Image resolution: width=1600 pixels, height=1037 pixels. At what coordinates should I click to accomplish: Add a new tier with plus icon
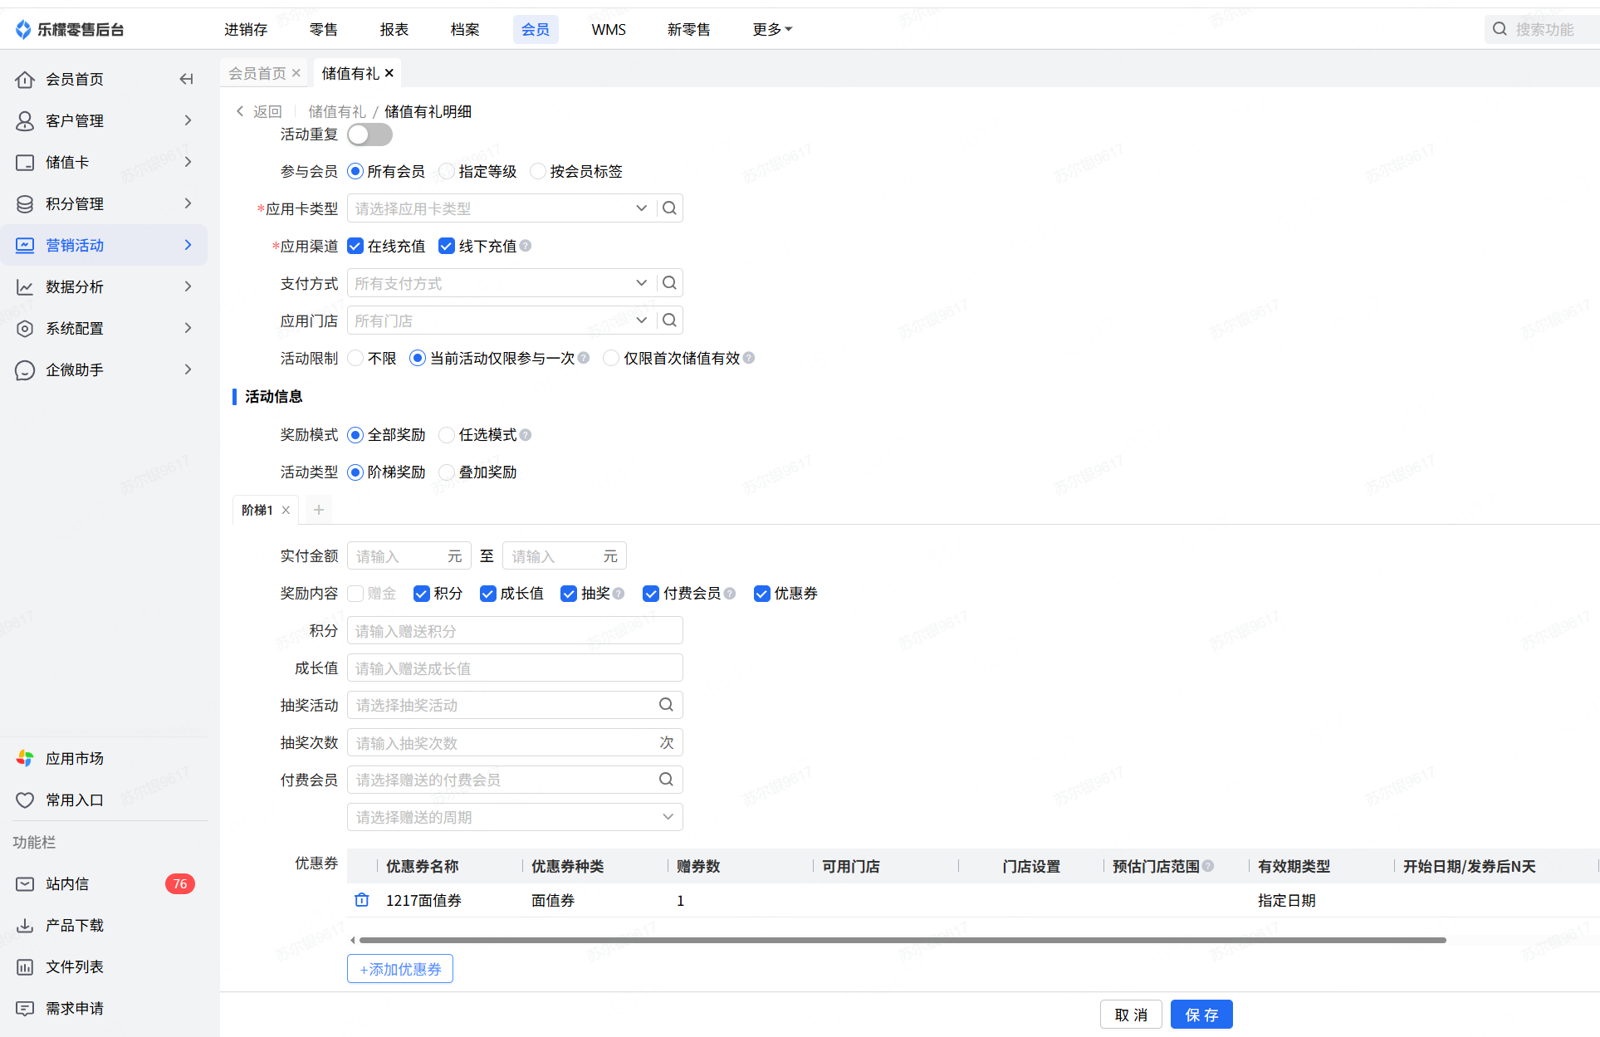coord(319,510)
